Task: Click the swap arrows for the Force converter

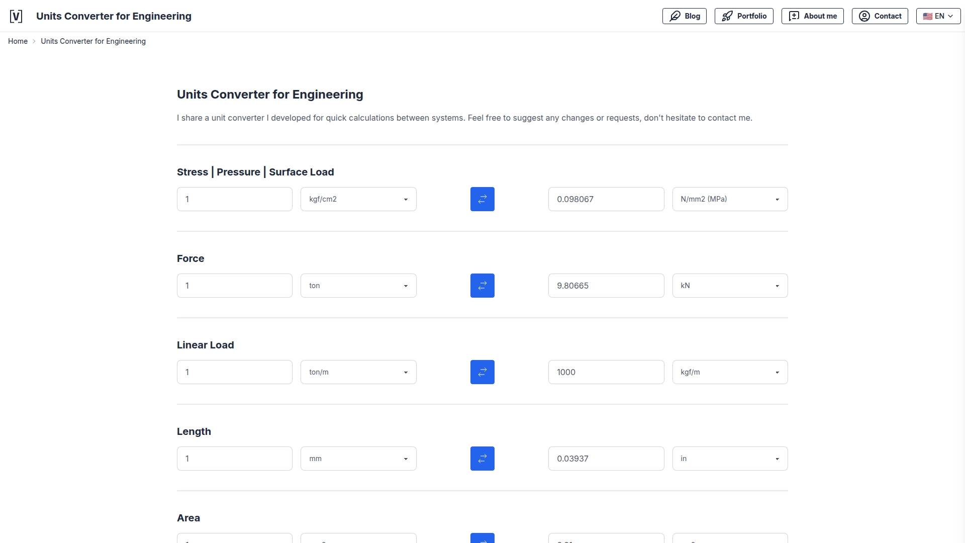Action: (482, 285)
